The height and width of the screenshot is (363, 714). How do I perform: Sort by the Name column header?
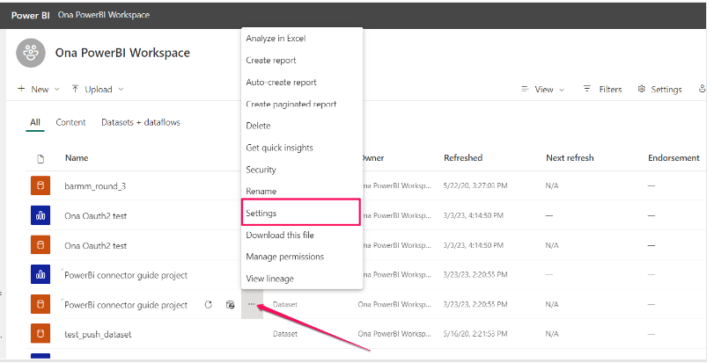(x=77, y=158)
